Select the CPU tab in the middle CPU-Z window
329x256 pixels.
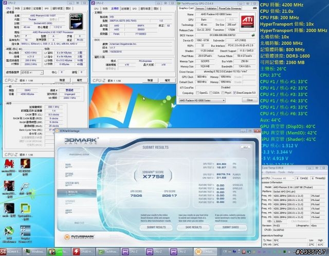pos(96,9)
